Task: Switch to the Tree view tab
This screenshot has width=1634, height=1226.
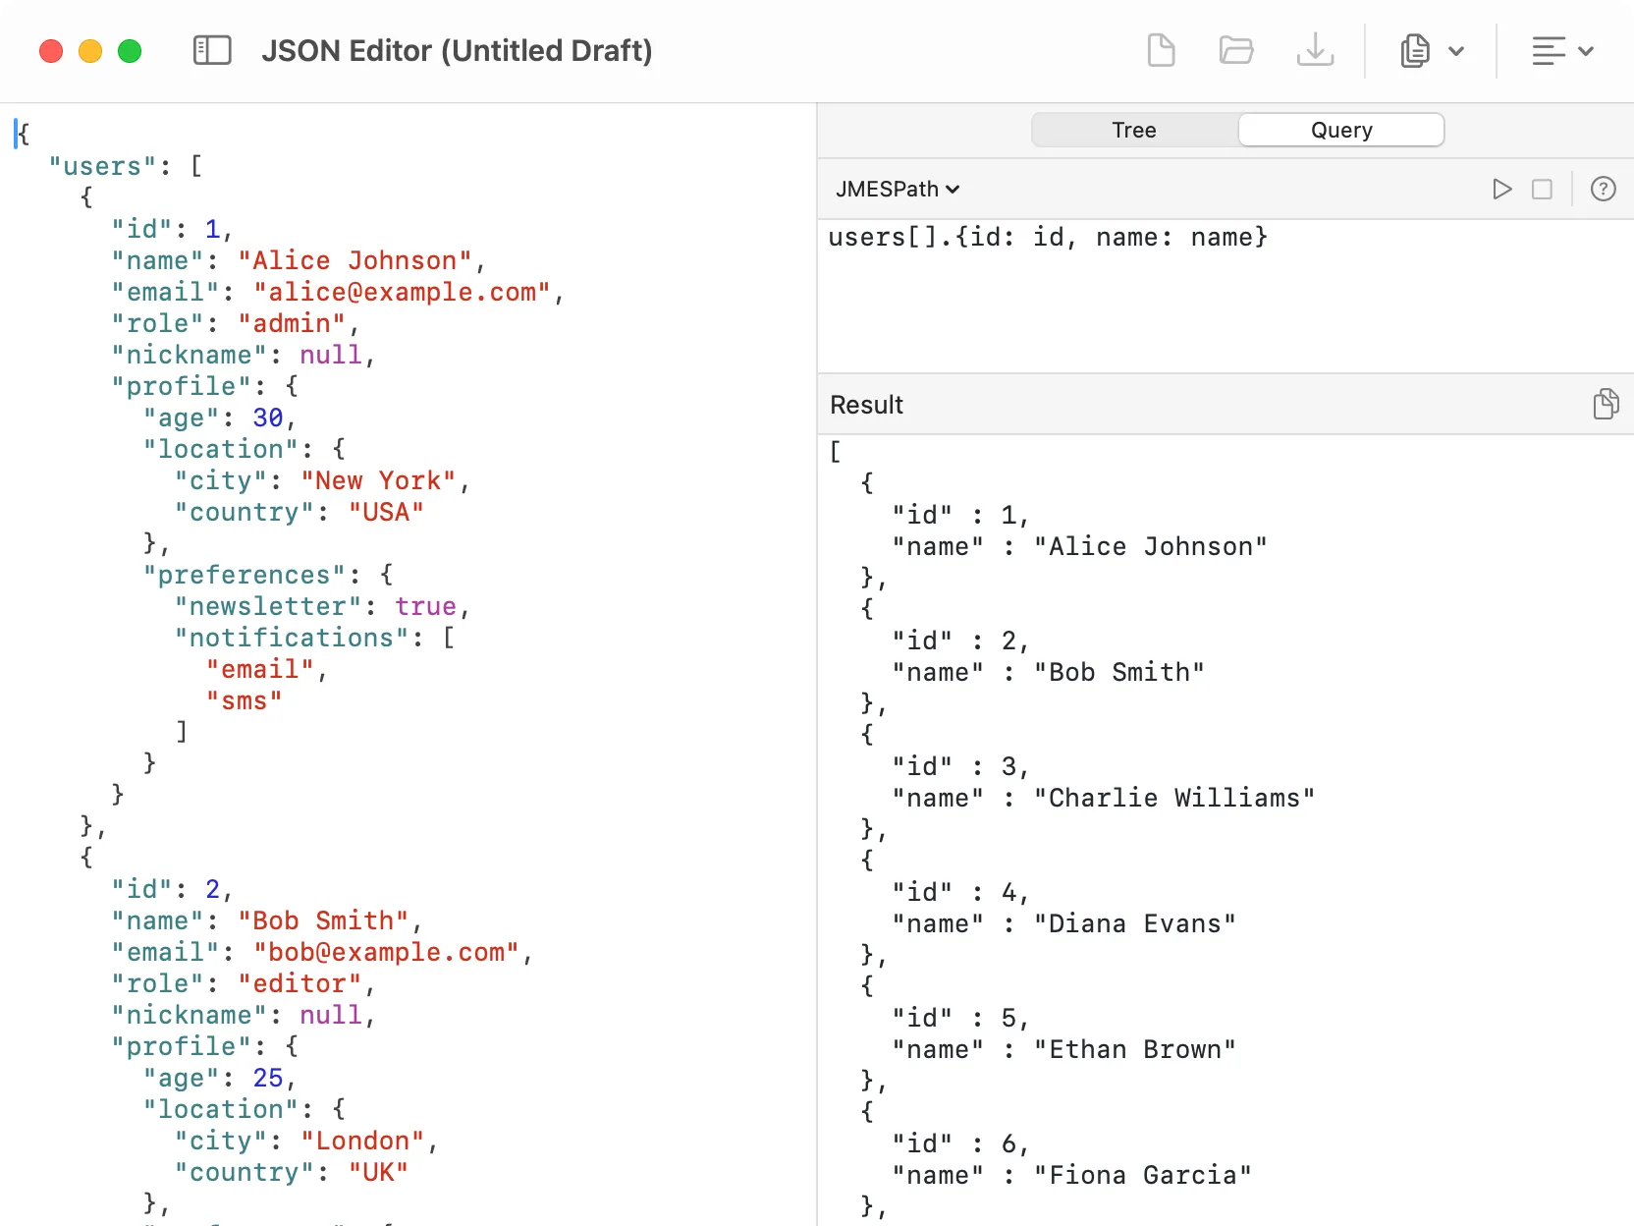Action: (1133, 129)
